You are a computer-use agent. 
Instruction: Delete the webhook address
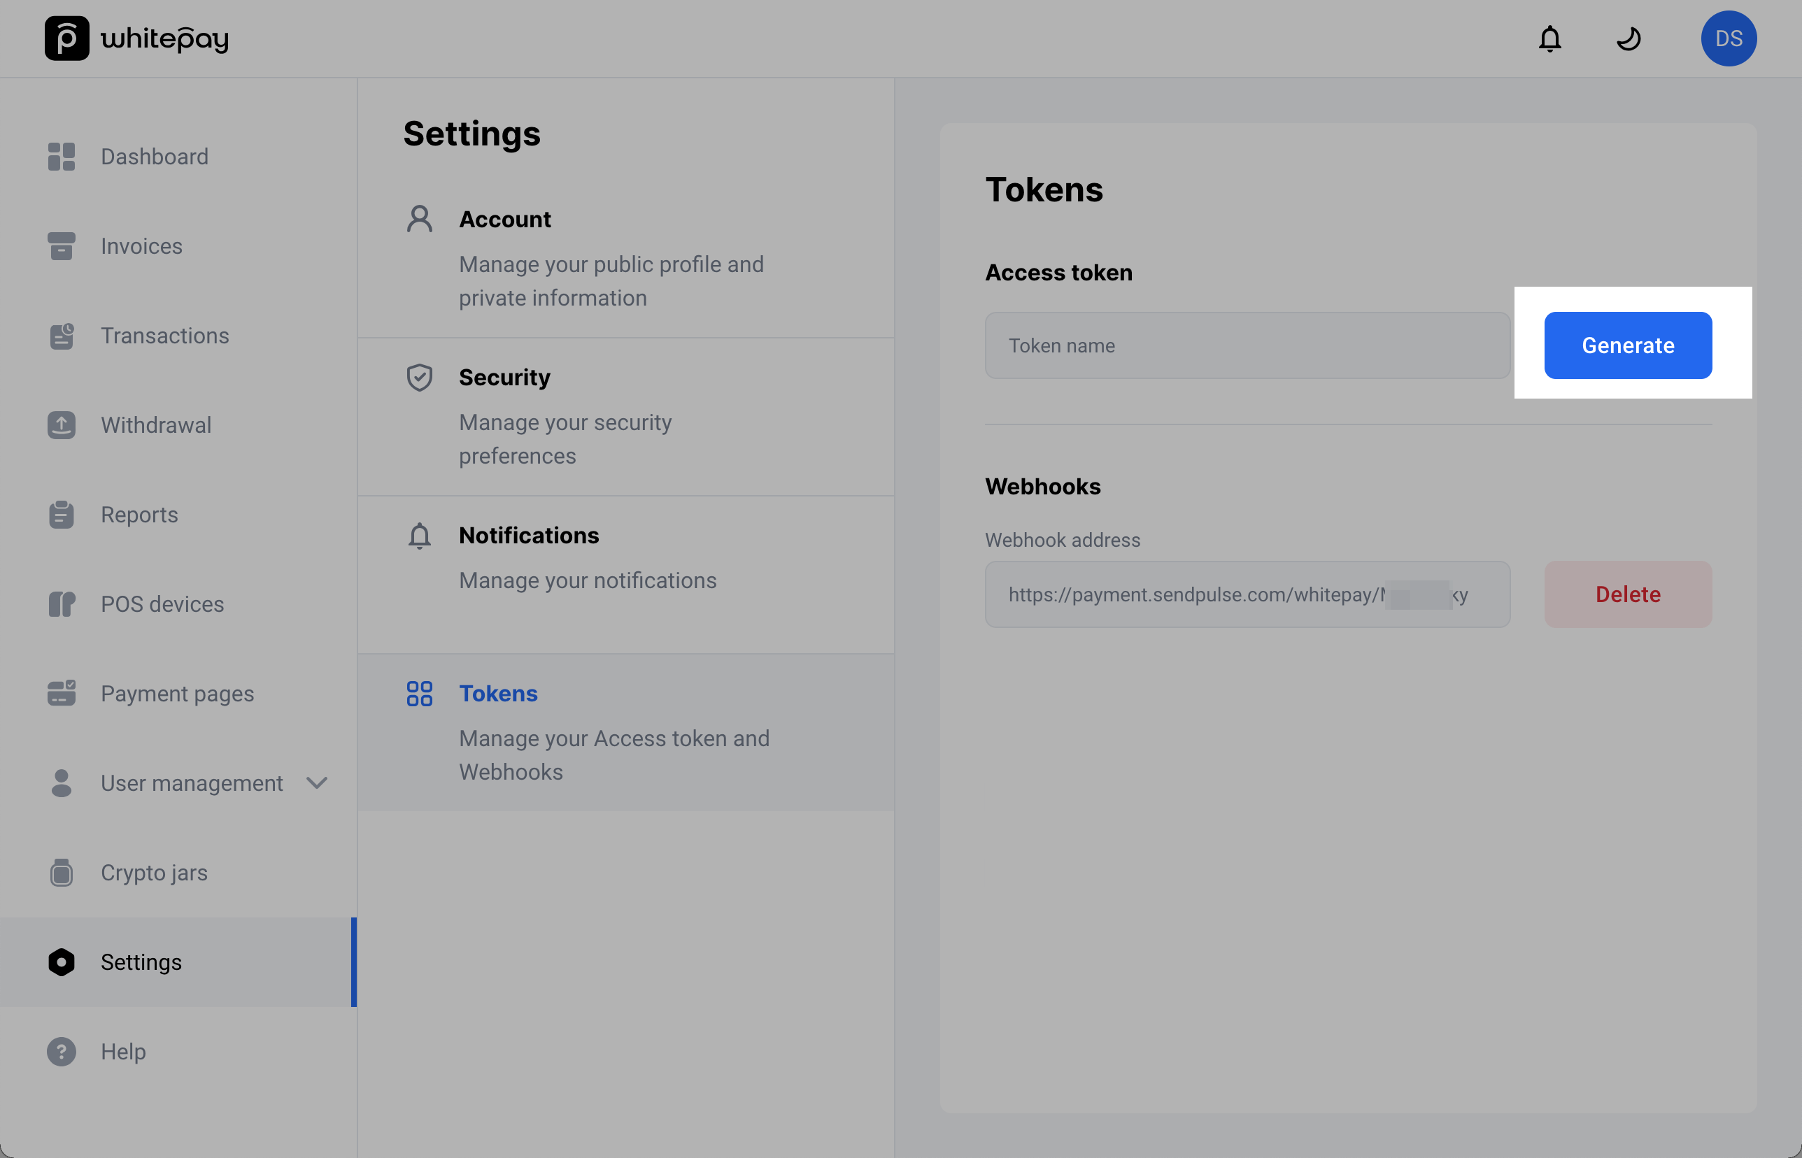point(1628,594)
